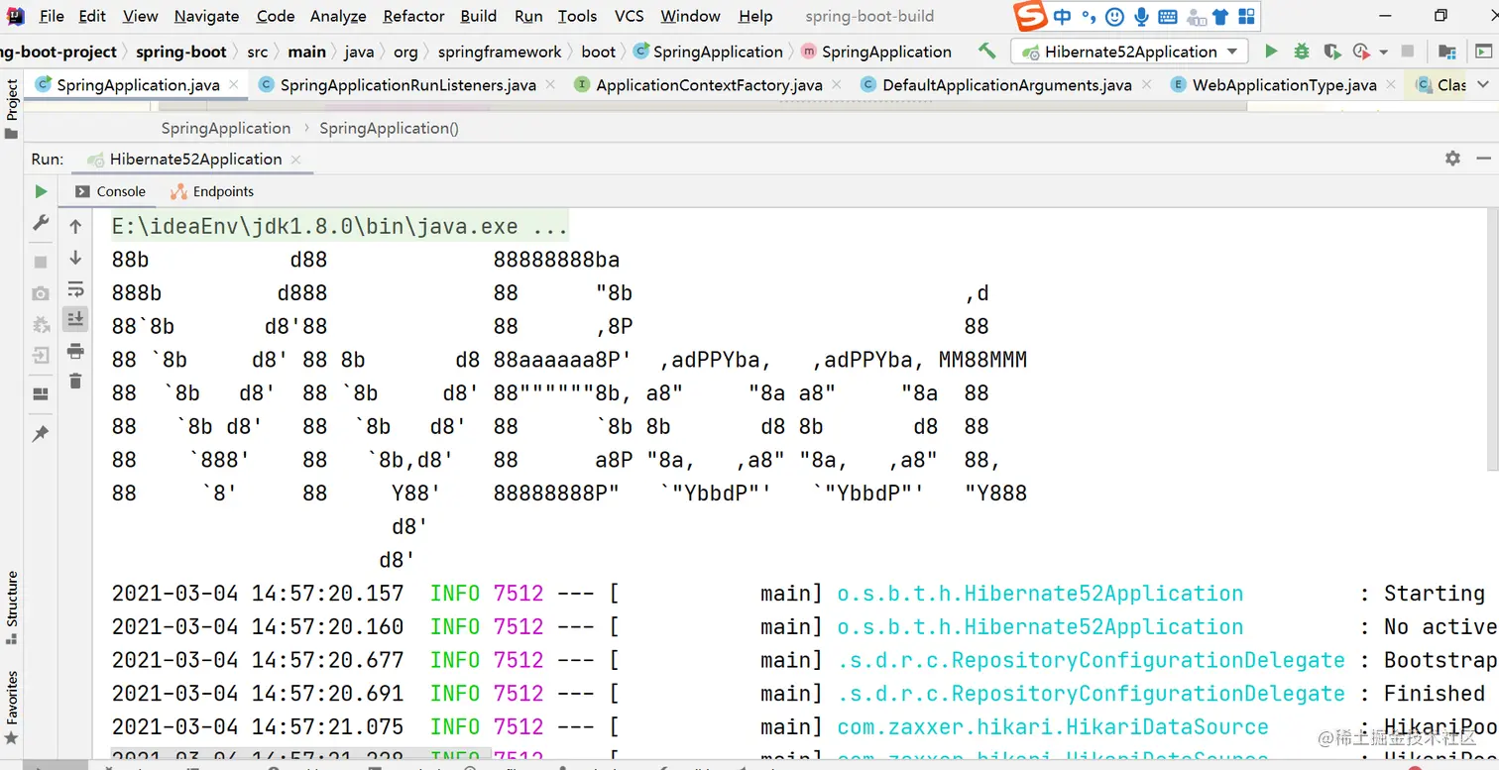Viewport: 1499px width, 770px height.
Task: Click the com.zaxxer.hikari.HikariDataSource logger text
Action: [x=1053, y=726]
